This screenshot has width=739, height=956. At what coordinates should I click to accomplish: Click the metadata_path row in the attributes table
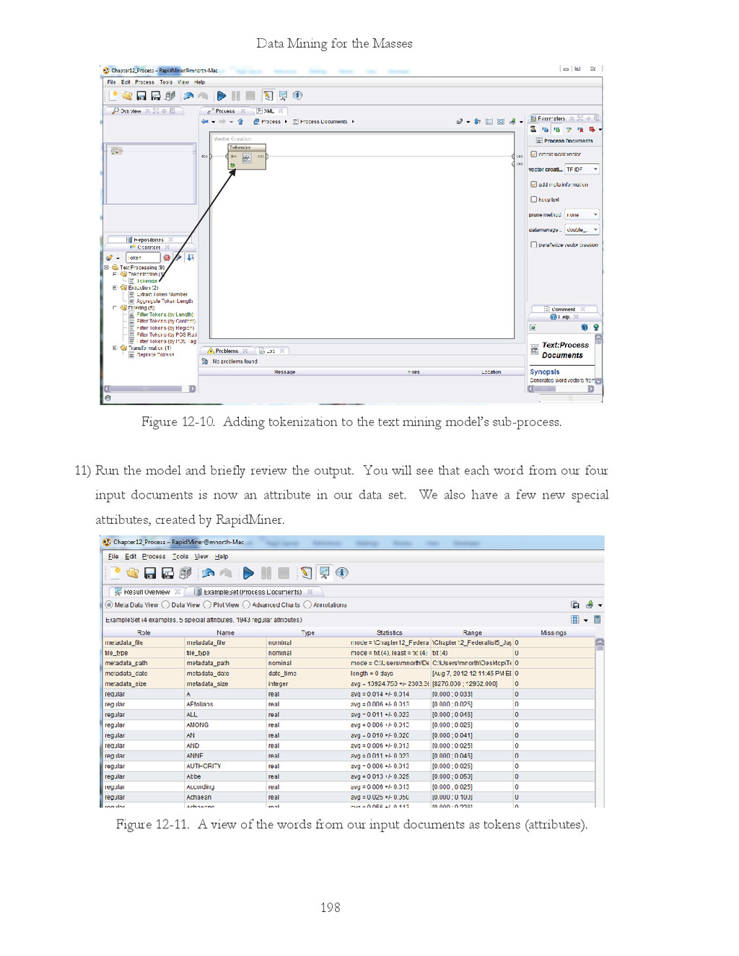coord(350,663)
